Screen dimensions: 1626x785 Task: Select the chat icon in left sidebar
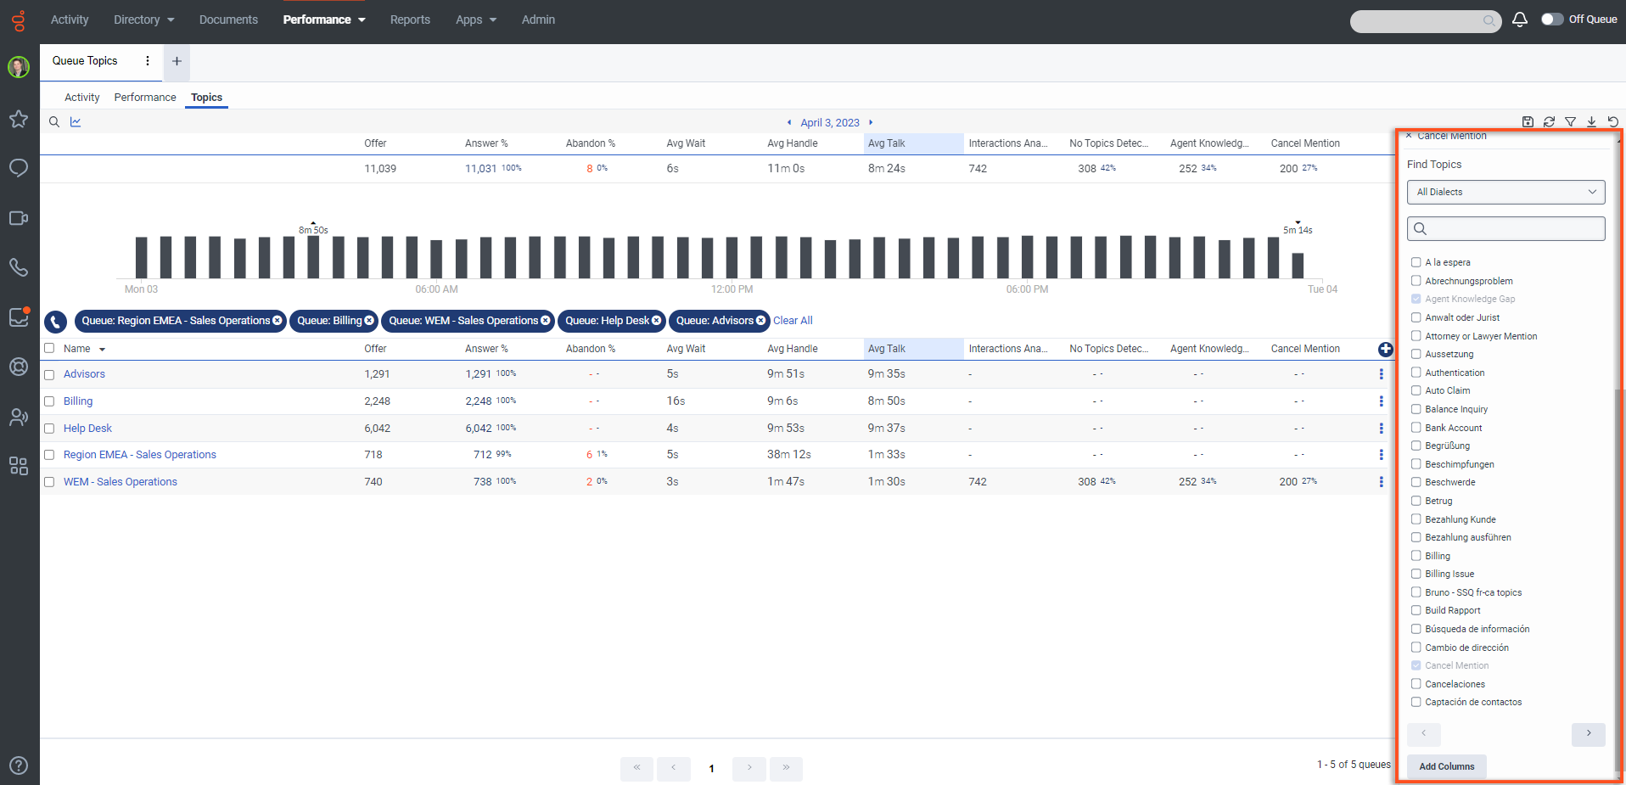[19, 168]
